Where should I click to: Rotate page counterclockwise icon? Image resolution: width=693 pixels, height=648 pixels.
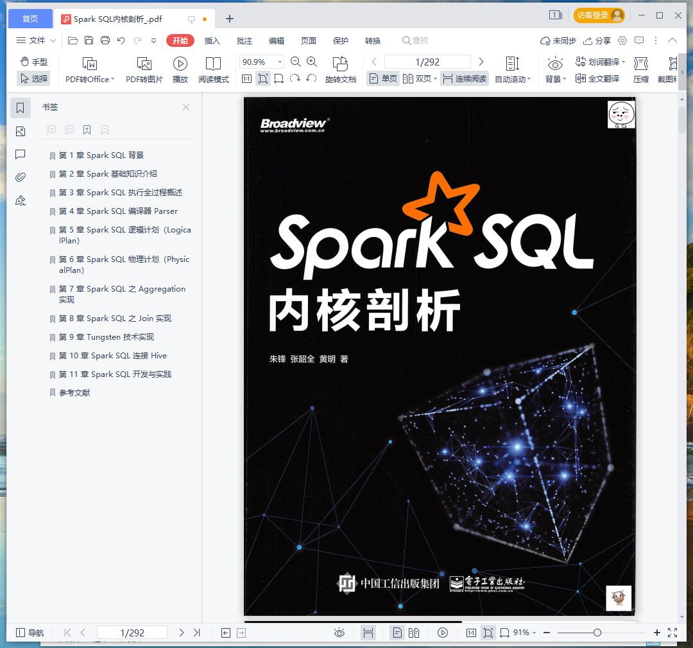click(311, 79)
